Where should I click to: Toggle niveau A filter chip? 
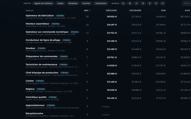(123, 3)
